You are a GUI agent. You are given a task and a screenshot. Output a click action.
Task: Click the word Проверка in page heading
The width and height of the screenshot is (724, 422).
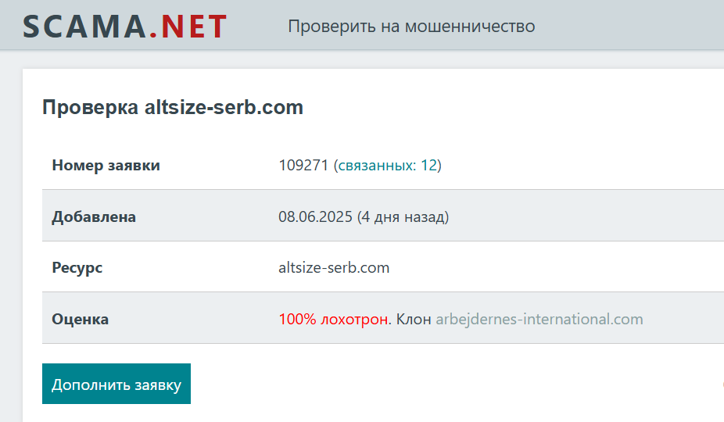91,108
